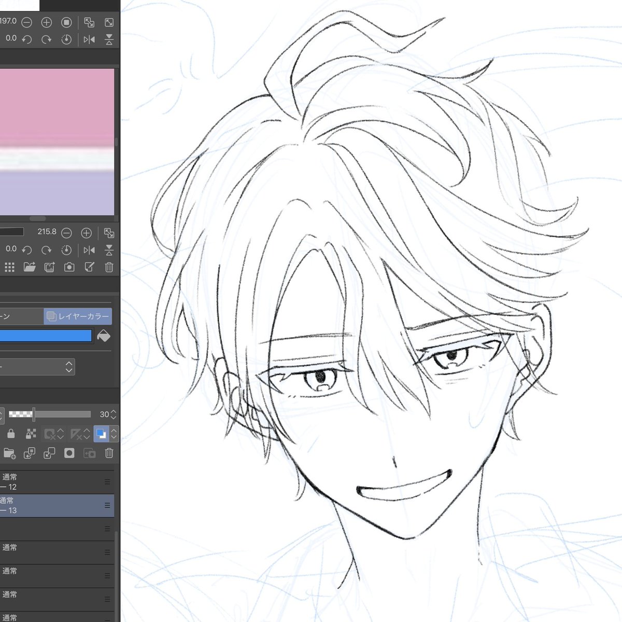Import an image with Sub View folder icon

(x=30, y=267)
